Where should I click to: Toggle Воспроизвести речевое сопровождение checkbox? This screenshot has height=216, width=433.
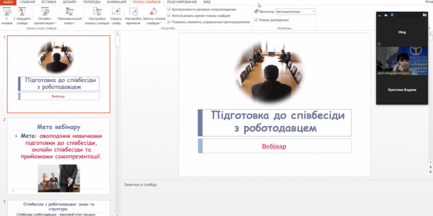(169, 10)
